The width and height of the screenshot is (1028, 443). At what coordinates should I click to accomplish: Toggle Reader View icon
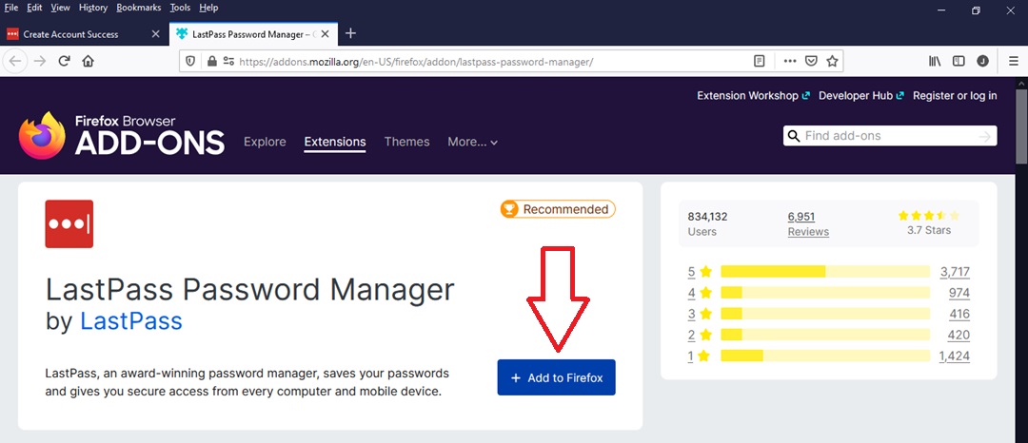coord(760,61)
